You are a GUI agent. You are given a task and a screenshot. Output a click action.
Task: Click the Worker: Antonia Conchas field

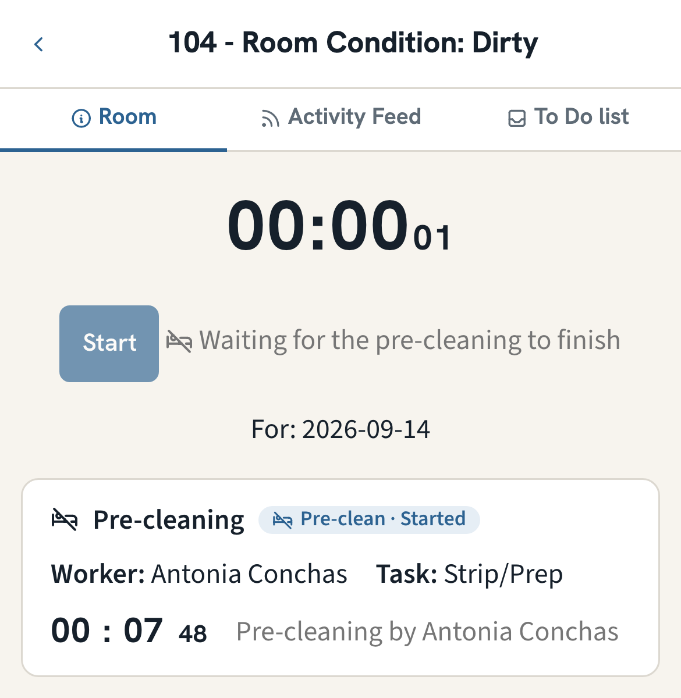(x=199, y=575)
